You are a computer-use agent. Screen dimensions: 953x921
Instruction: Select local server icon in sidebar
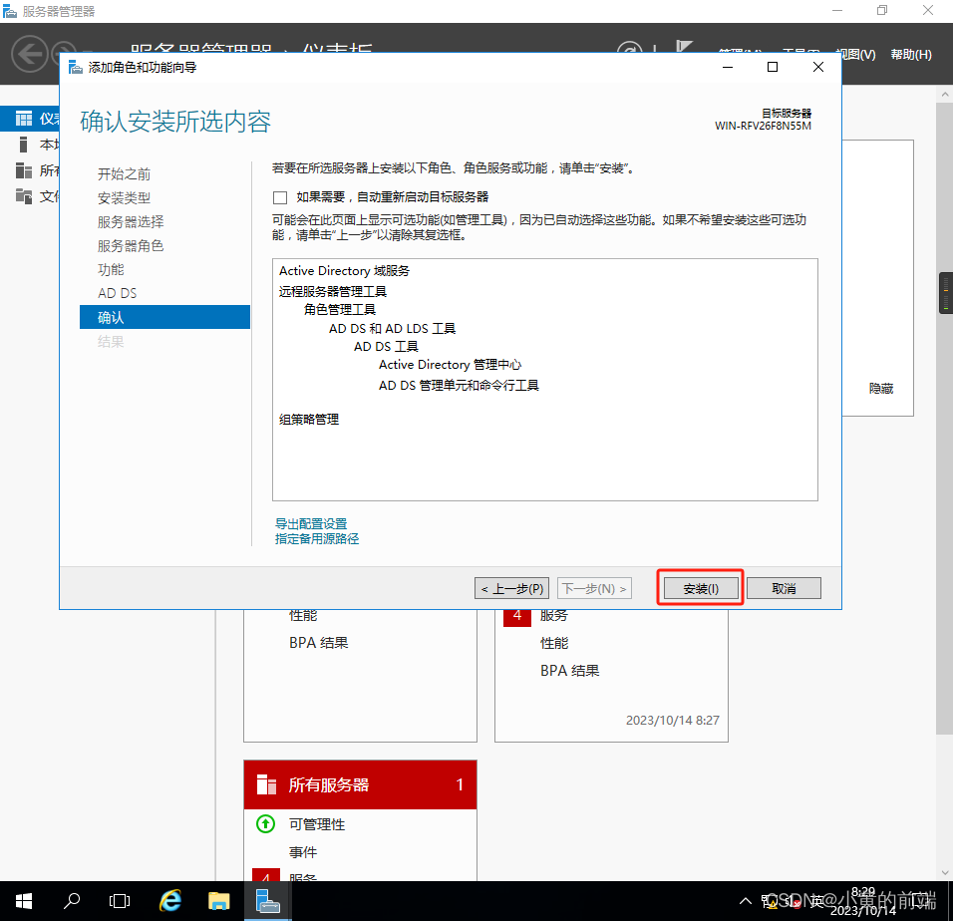(x=24, y=145)
